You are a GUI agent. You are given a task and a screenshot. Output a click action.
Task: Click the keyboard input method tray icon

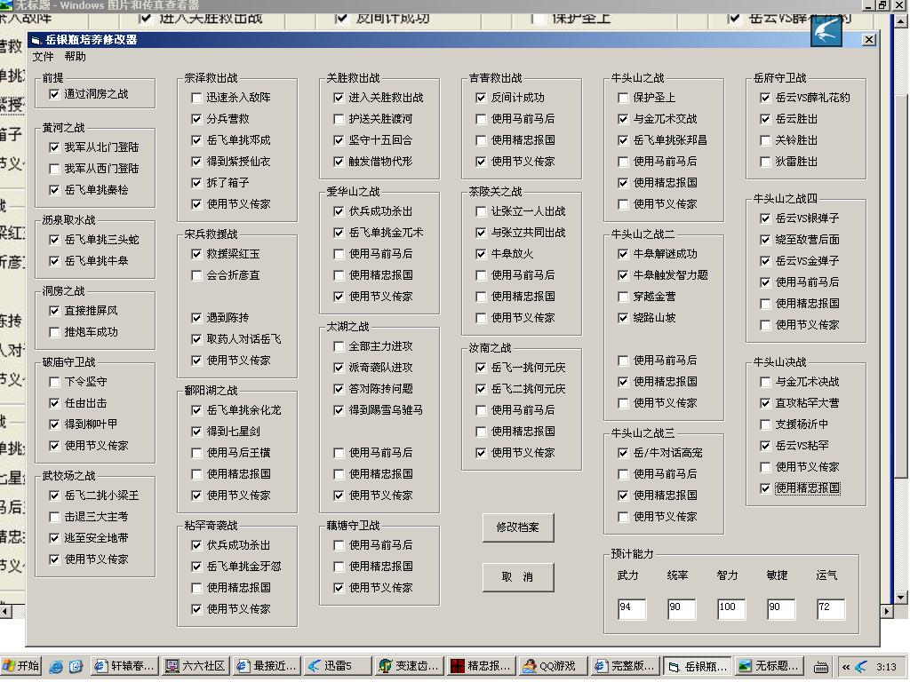tap(821, 666)
